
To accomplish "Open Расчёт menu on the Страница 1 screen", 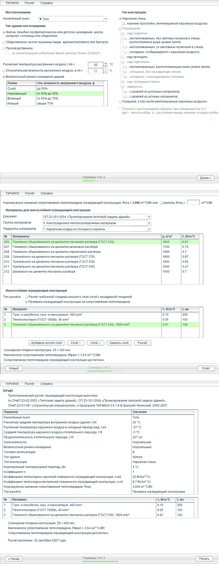I will tap(30, 3).
